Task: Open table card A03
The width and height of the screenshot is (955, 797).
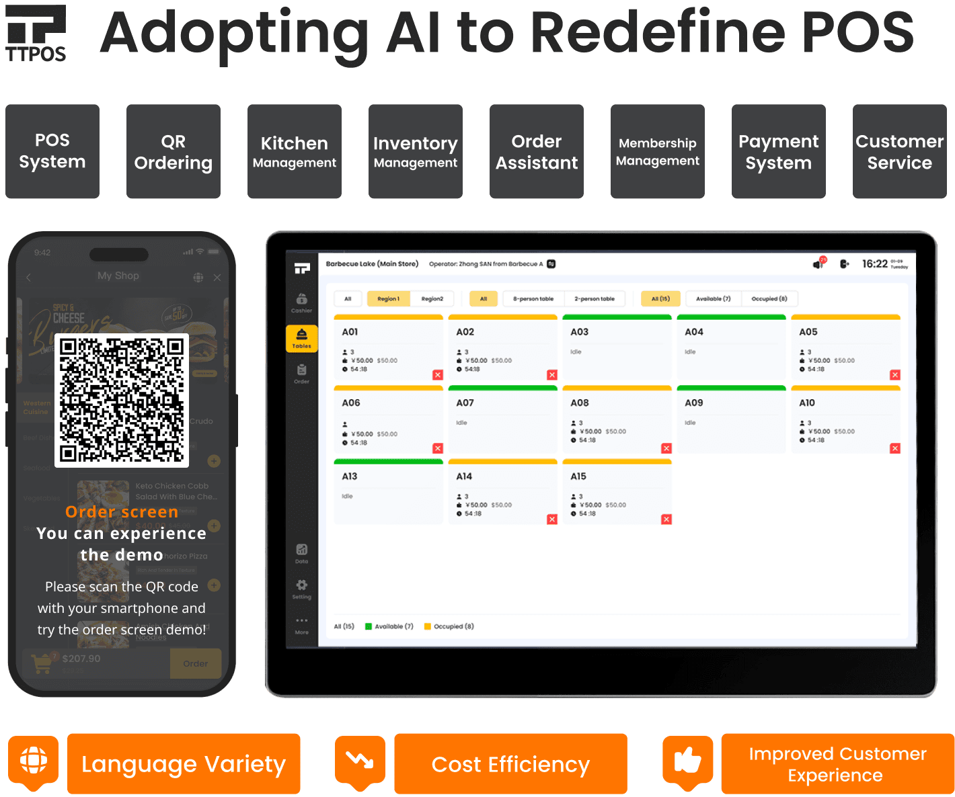Action: pos(617,347)
